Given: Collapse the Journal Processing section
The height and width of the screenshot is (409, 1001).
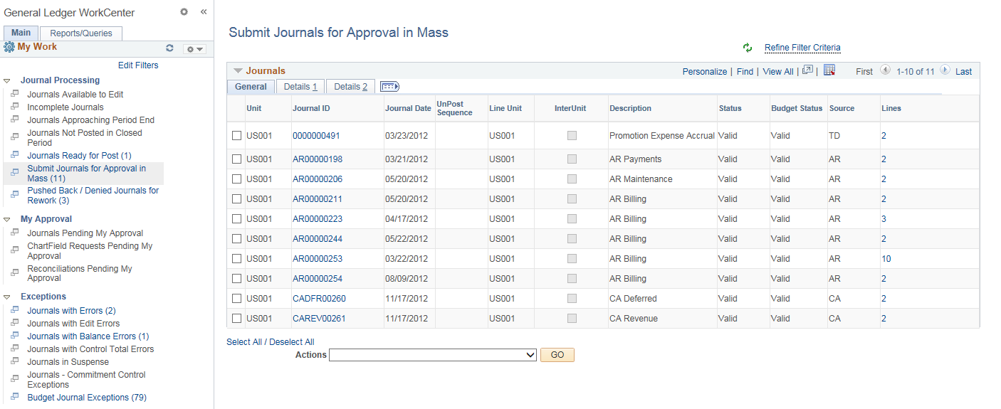Looking at the screenshot, I should (x=7, y=81).
